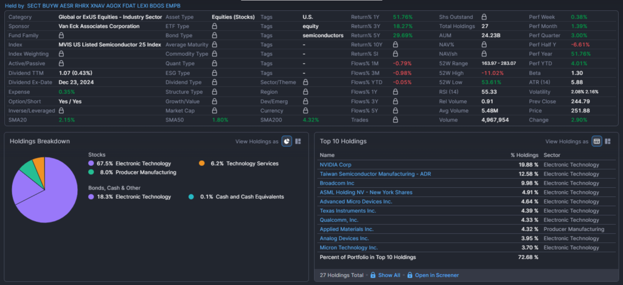Click the Shs Outstand lock icon
Screen dimensions: 623x285
[484, 17]
